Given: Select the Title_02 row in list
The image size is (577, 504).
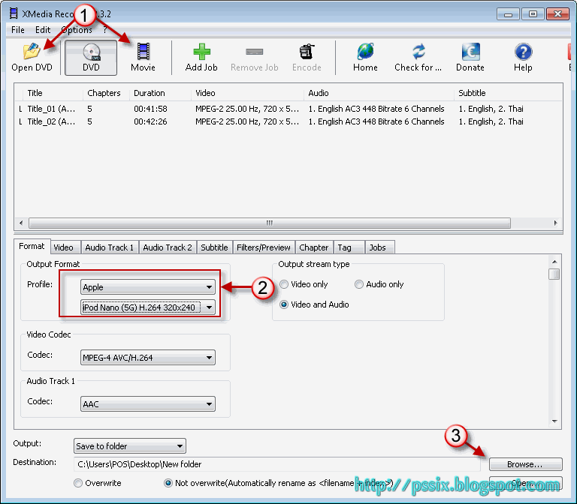Looking at the screenshot, I should (288, 121).
